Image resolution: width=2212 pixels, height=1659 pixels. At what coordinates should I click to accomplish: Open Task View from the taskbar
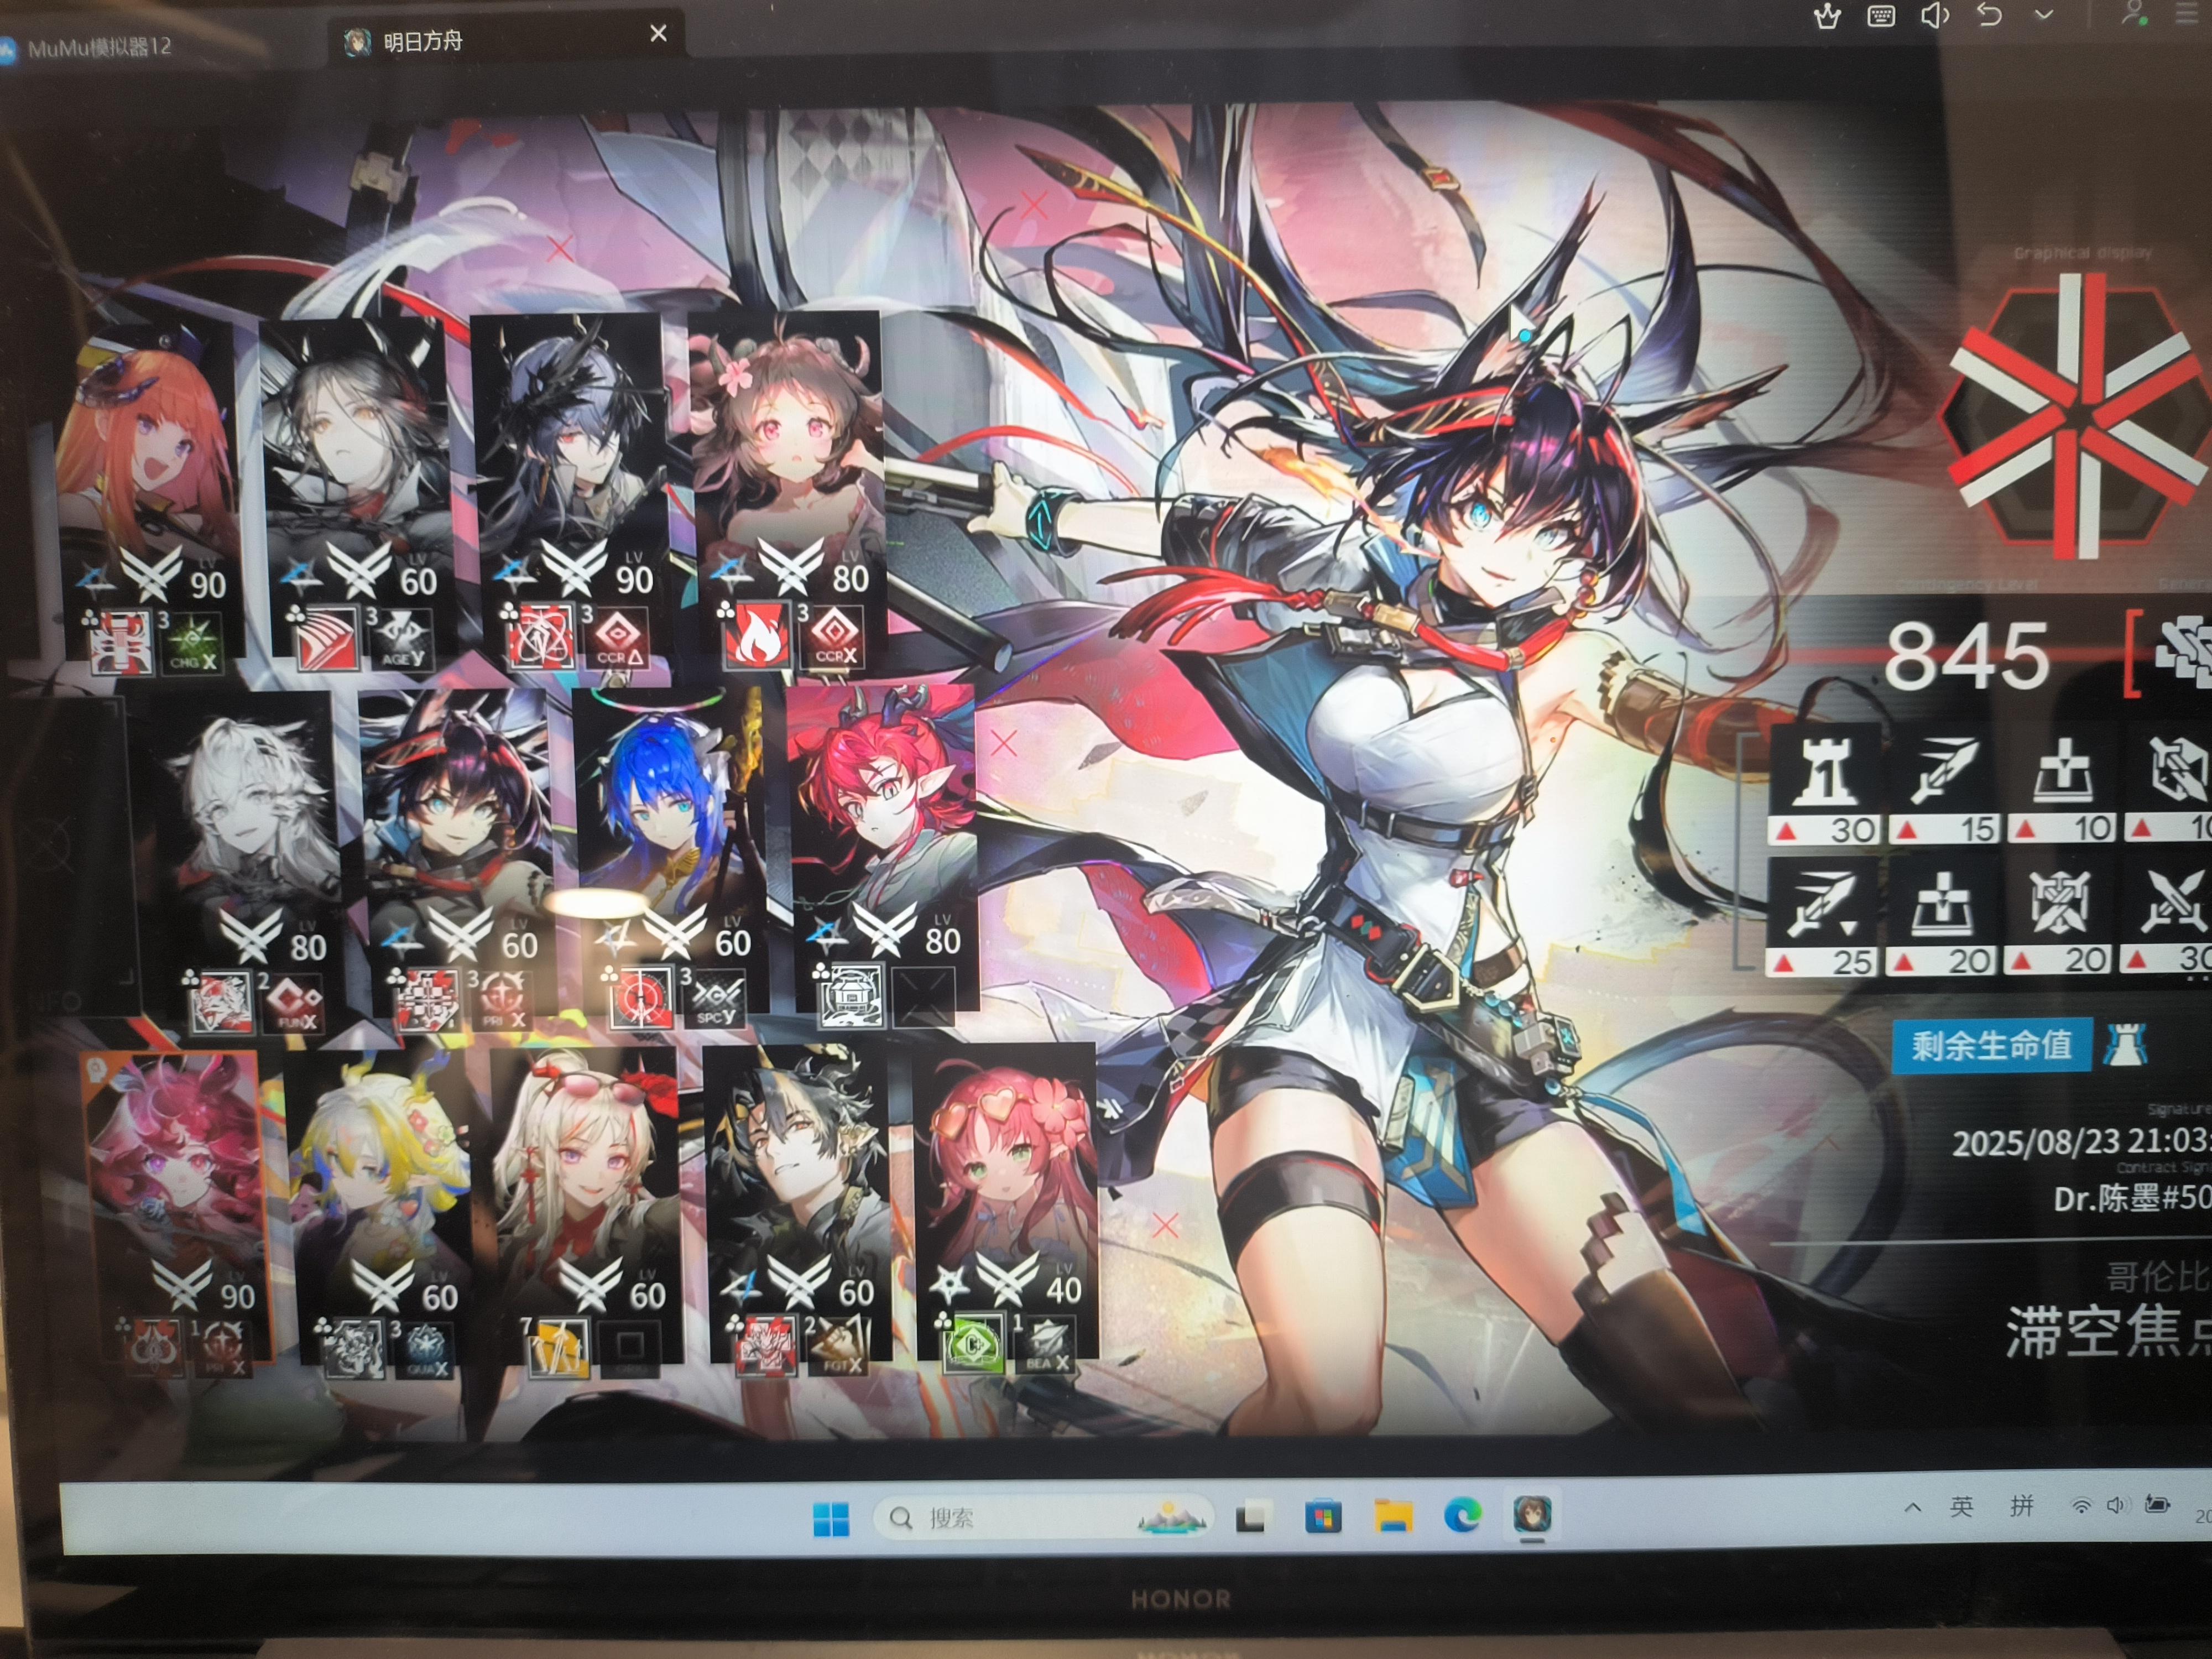point(1253,1518)
